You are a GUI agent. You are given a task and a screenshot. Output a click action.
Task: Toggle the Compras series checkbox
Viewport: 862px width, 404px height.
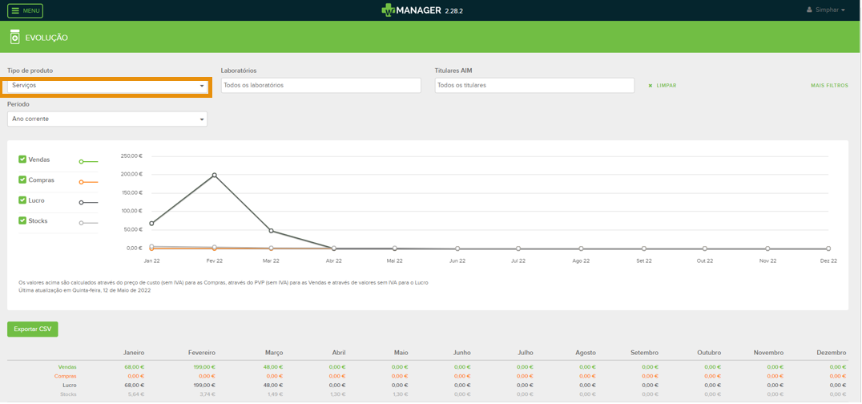pyautogui.click(x=22, y=180)
